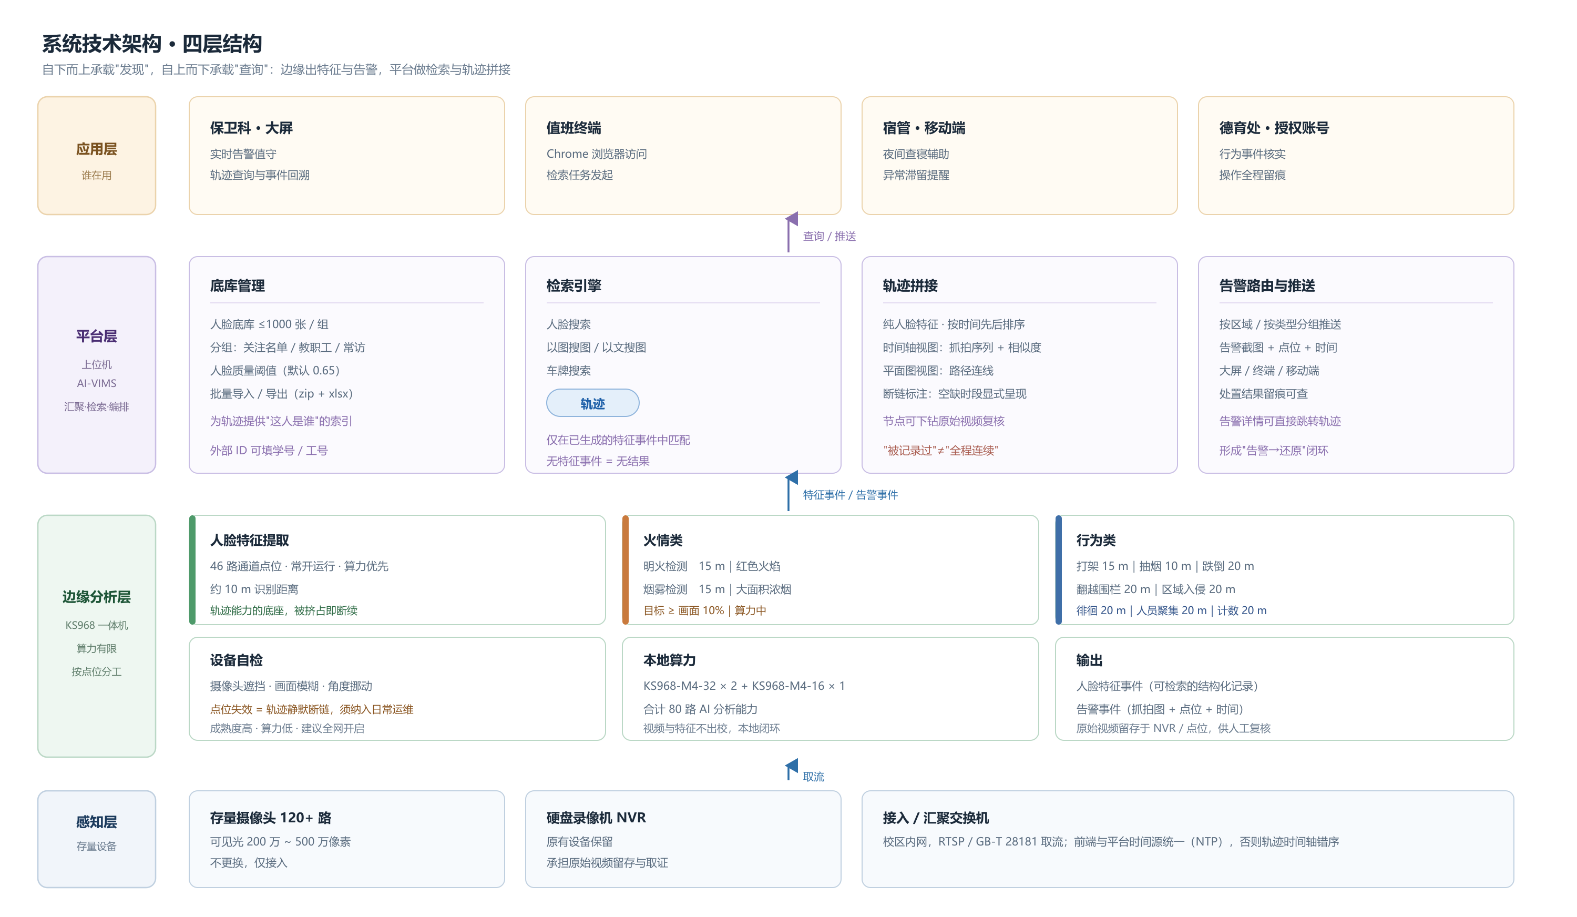Viewport: 1577px width, 917px height.
Task: Click the line 无特征事件 = 无结果
Action: pyautogui.click(x=598, y=461)
